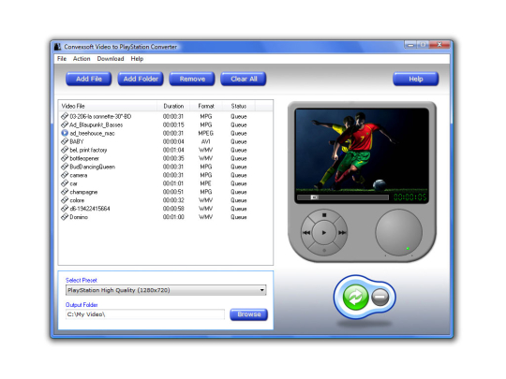
Task: Click the film icon beside BudDancingQueen
Action: [65, 167]
